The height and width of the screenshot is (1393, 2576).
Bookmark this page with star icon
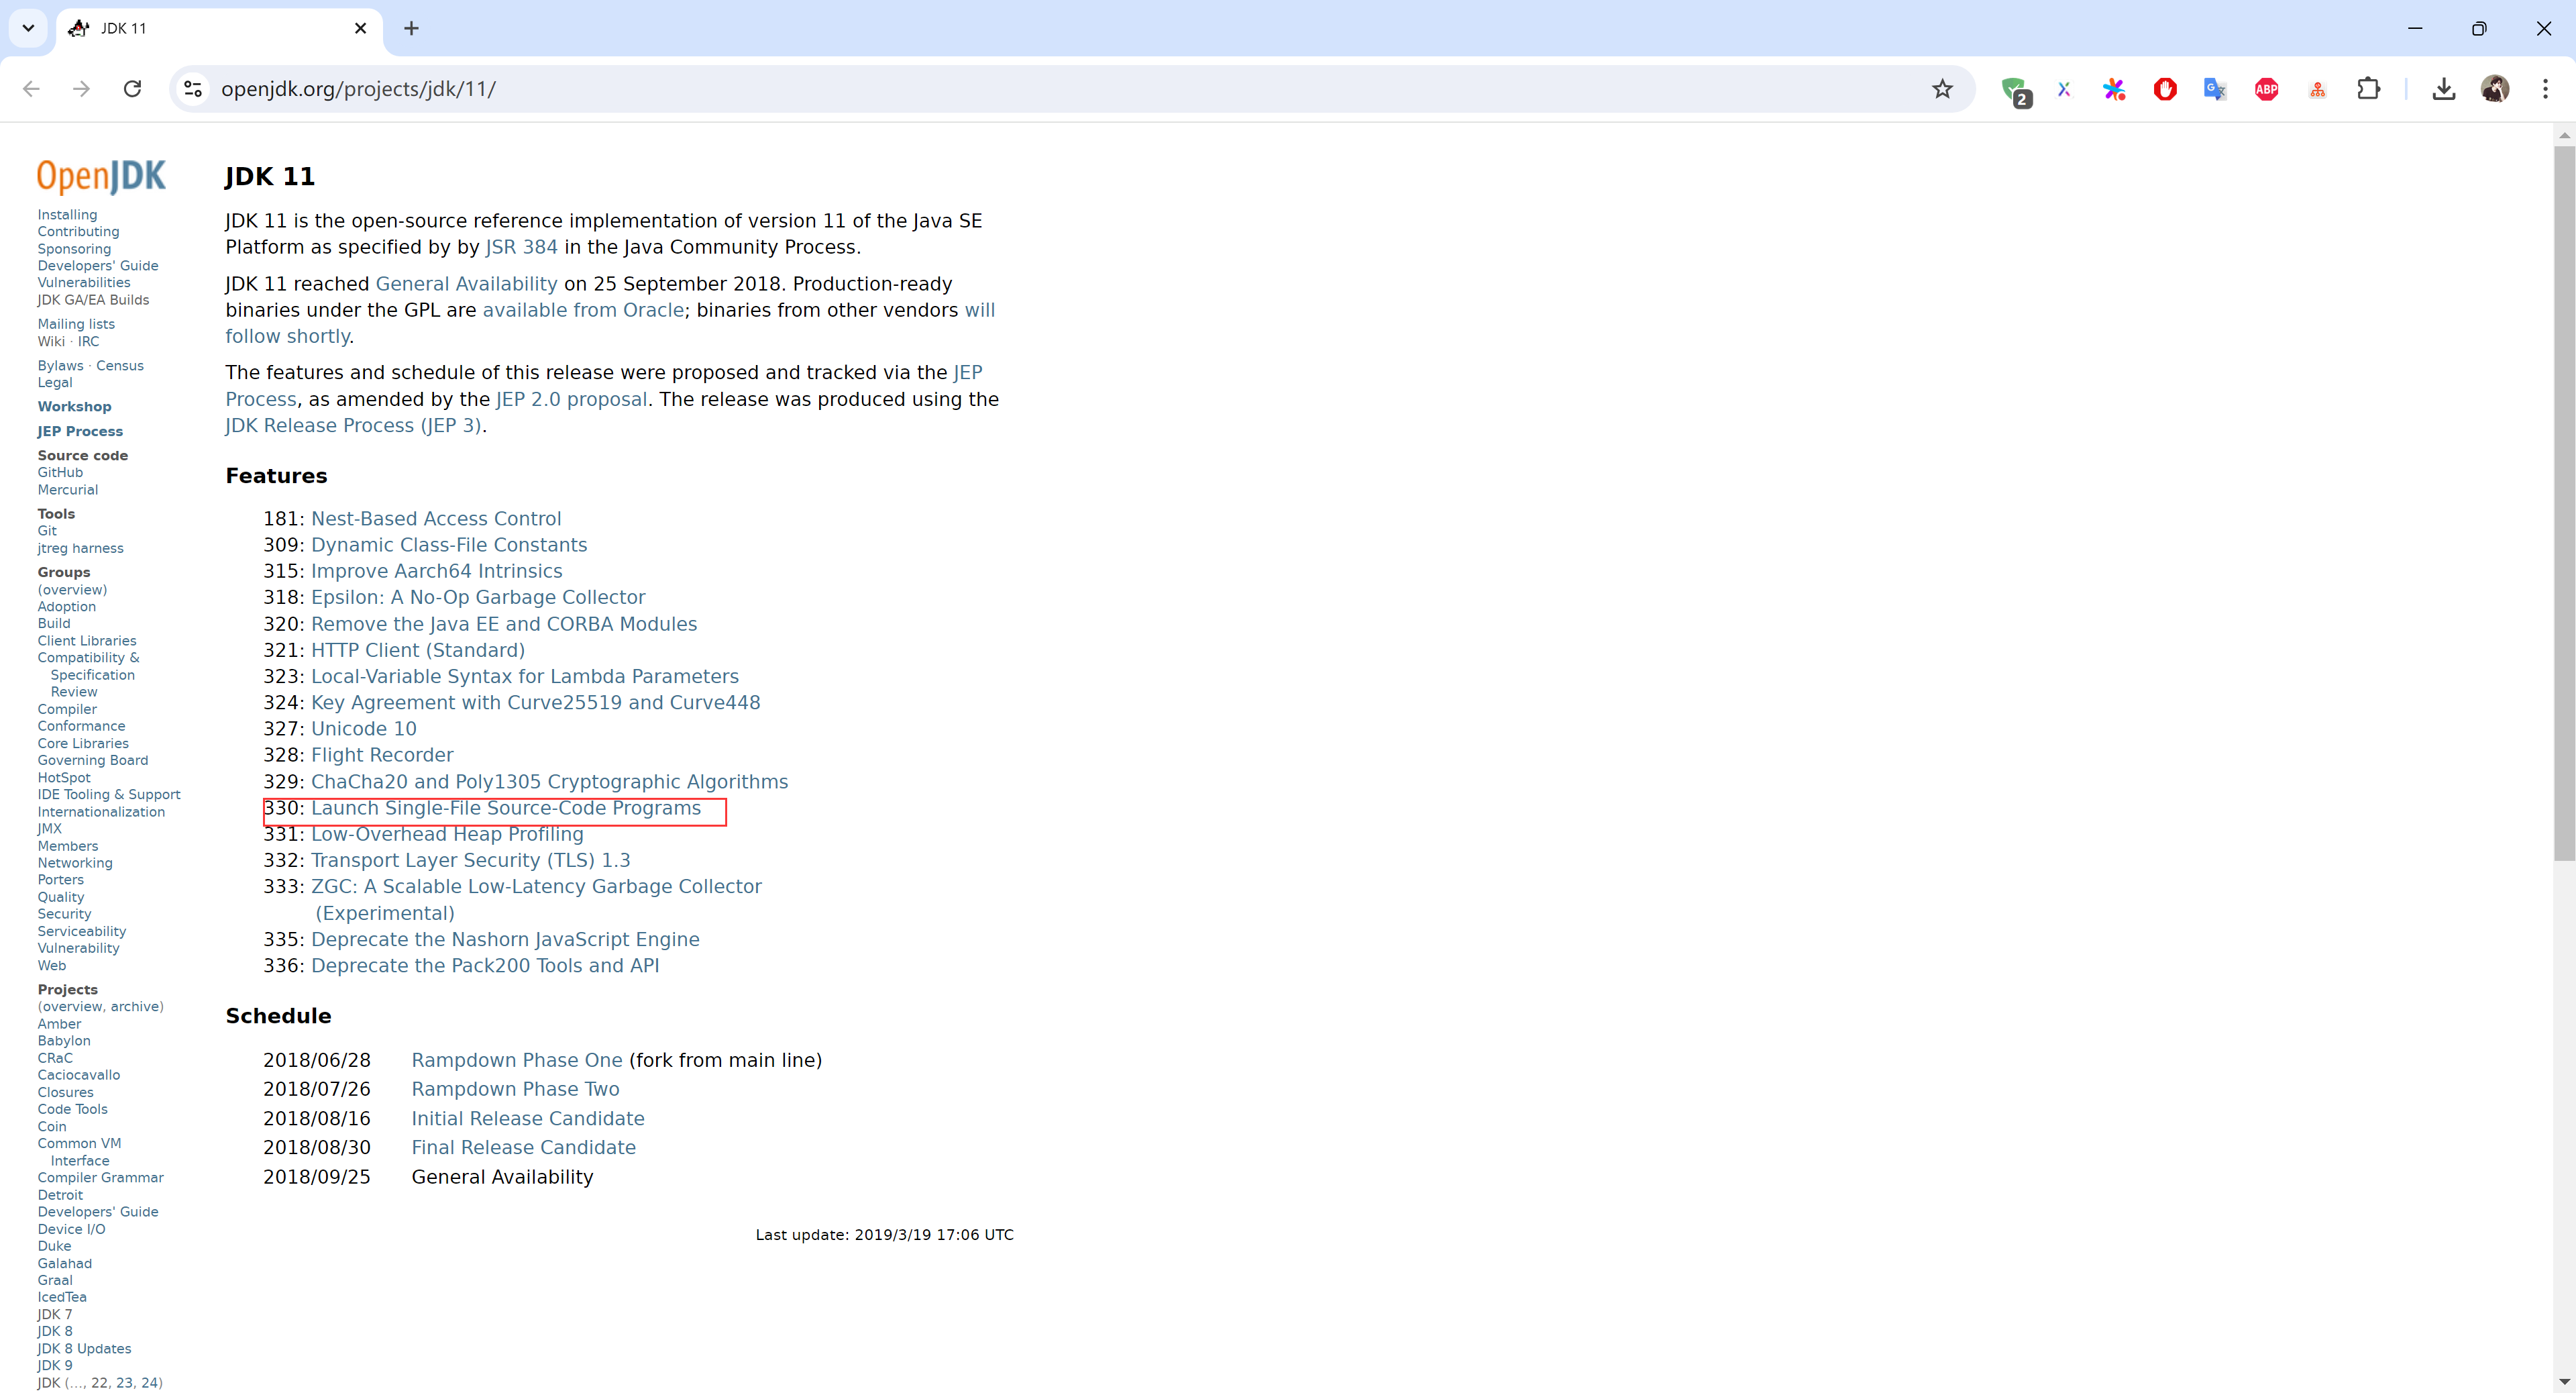point(1941,89)
